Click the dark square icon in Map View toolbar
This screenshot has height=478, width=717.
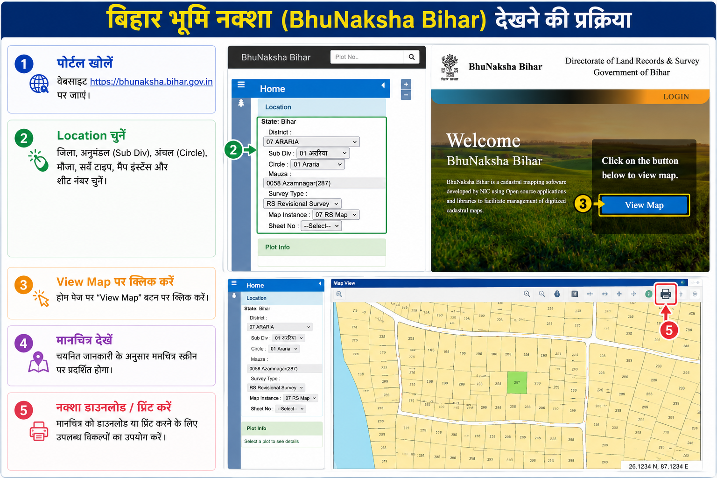575,294
